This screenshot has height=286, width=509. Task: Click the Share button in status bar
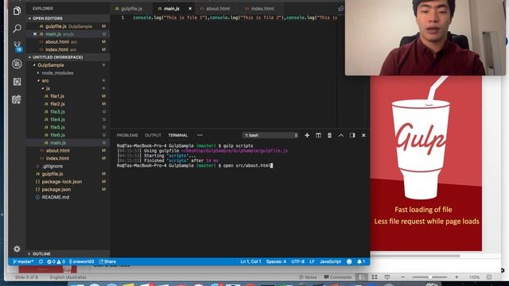tap(108, 261)
